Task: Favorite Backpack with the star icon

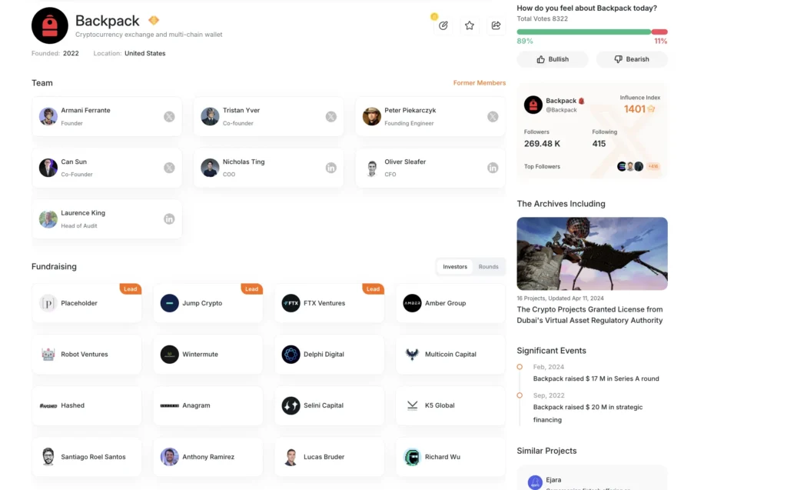Action: point(470,25)
